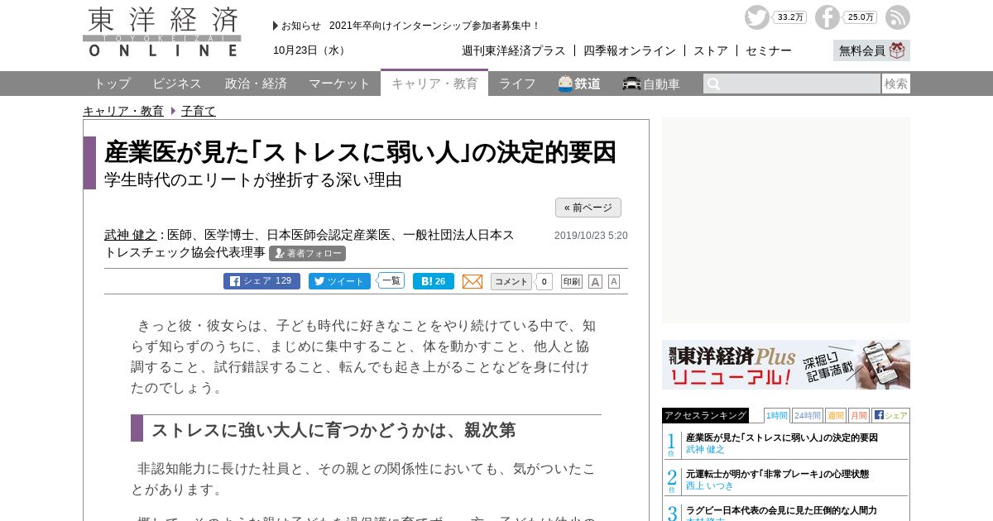Click キャリア・教育 breadcrumb link

(123, 111)
